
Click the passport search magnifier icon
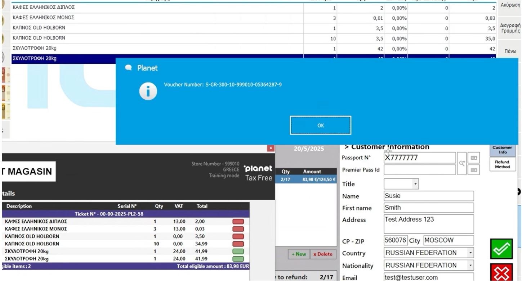(x=461, y=163)
